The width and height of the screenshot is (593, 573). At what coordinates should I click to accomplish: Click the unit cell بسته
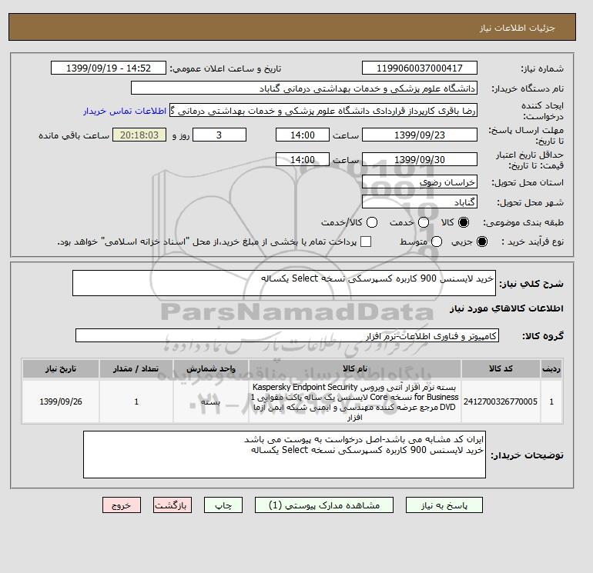[211, 401]
